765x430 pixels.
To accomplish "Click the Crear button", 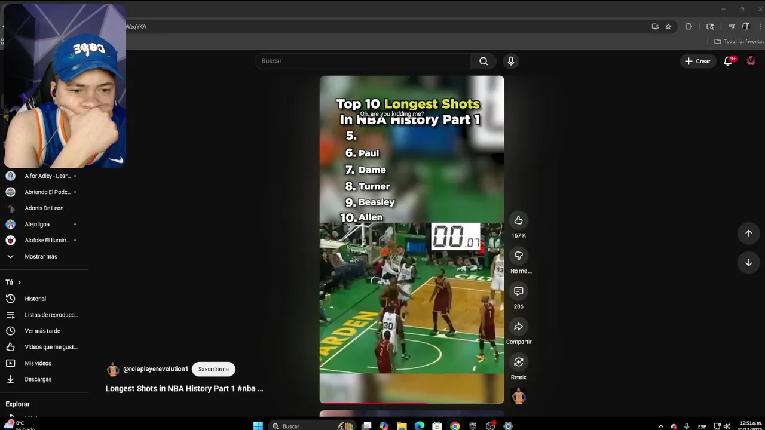I will [x=698, y=61].
